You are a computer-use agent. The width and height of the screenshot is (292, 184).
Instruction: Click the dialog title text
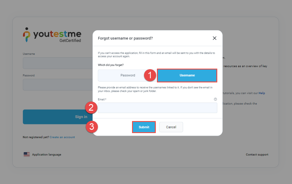(125, 38)
